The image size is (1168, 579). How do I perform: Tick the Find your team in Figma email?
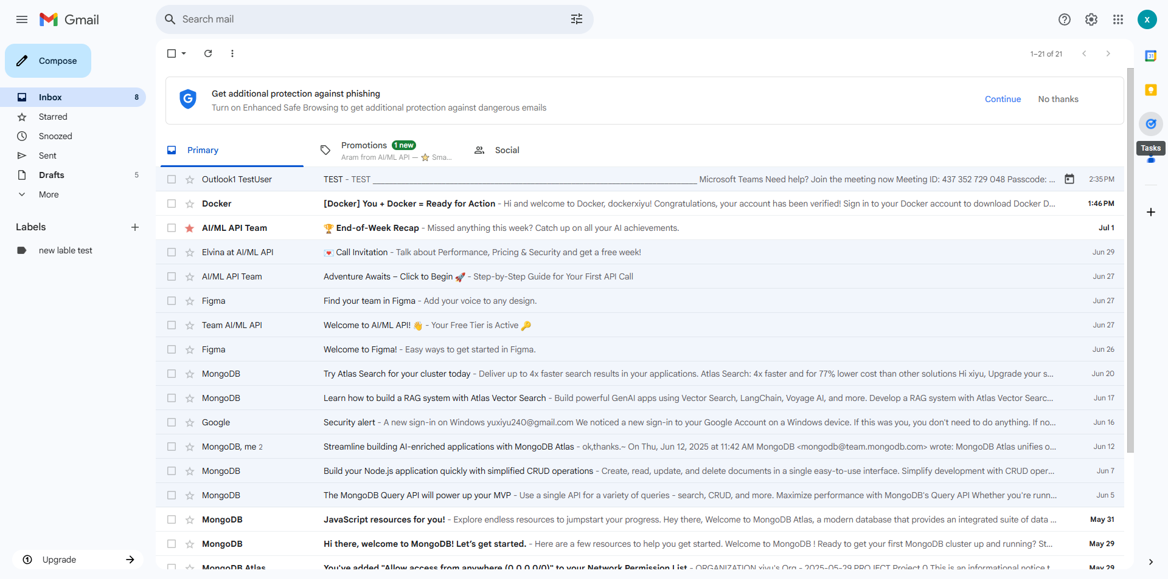(x=172, y=301)
